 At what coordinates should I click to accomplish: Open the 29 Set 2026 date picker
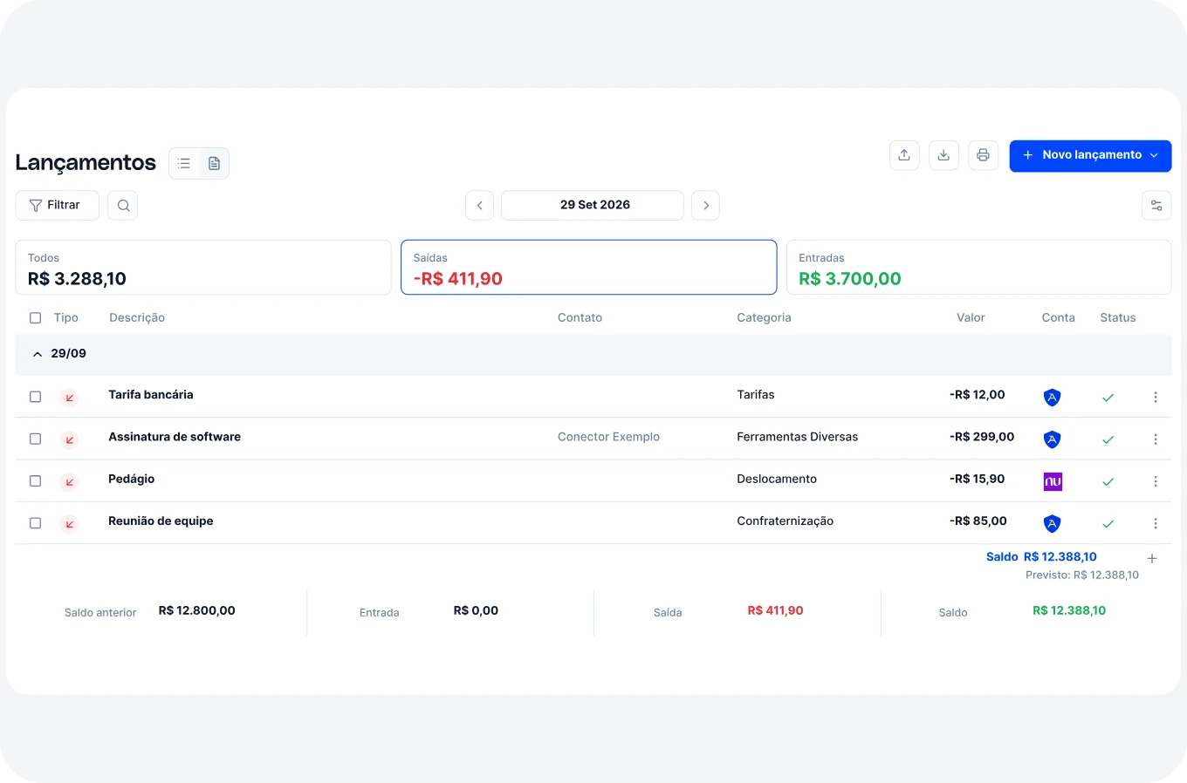[593, 206]
